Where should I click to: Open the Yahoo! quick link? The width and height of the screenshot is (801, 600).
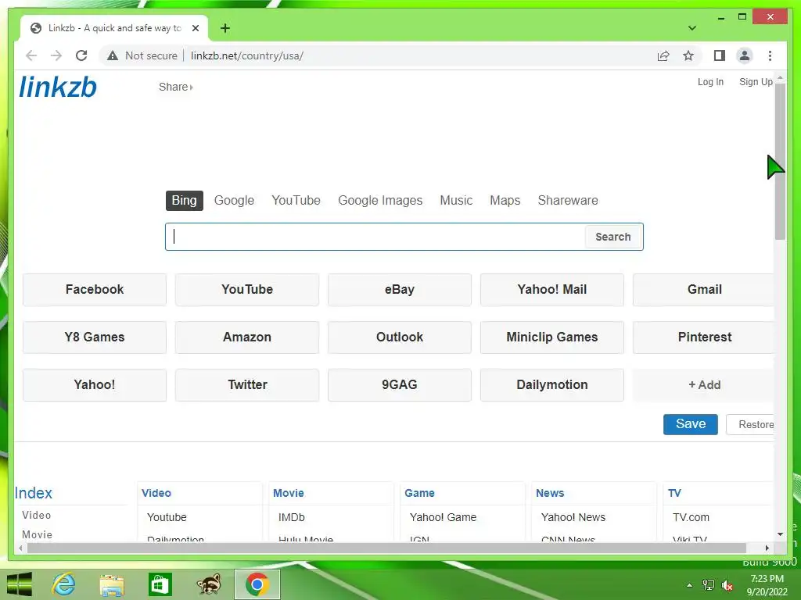click(x=95, y=384)
